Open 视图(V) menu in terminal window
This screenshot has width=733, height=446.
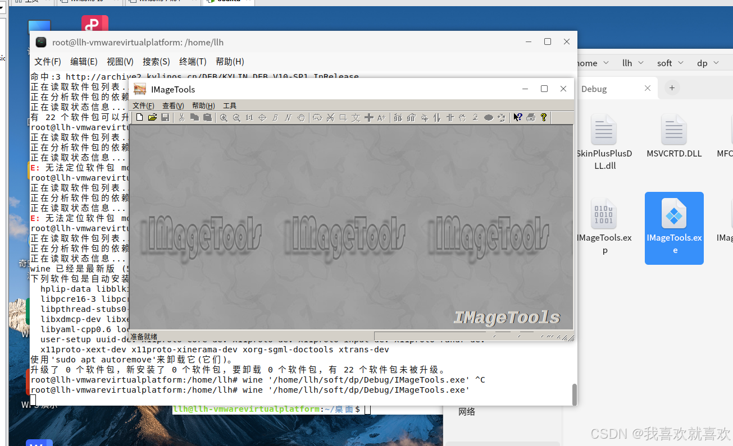(x=120, y=62)
